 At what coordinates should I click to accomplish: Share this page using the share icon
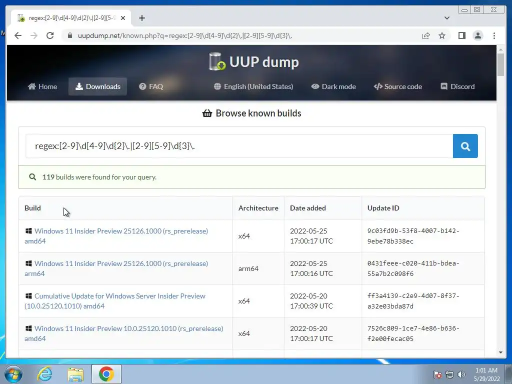(426, 35)
